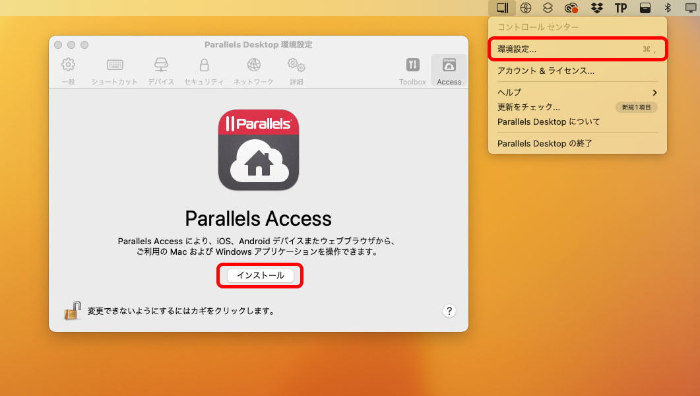The width and height of the screenshot is (700, 396).
Task: Click the Parallels Desktop menu bar icon
Action: pyautogui.click(x=502, y=7)
